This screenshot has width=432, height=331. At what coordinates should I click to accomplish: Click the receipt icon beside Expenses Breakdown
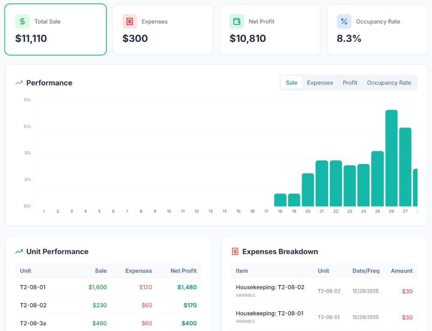pos(235,251)
